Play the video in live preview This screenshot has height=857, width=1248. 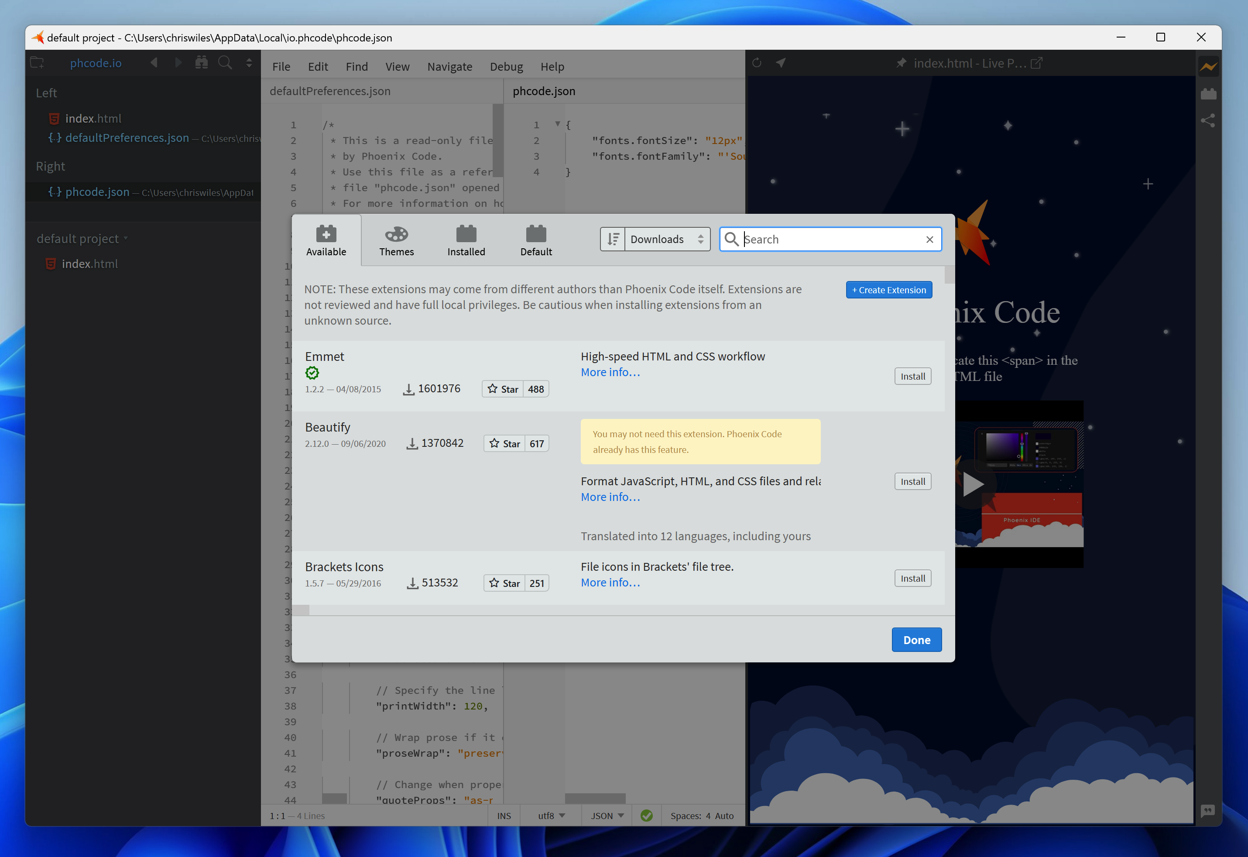point(973,484)
